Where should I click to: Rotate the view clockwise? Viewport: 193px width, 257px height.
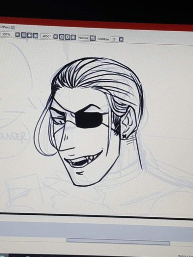click(68, 37)
